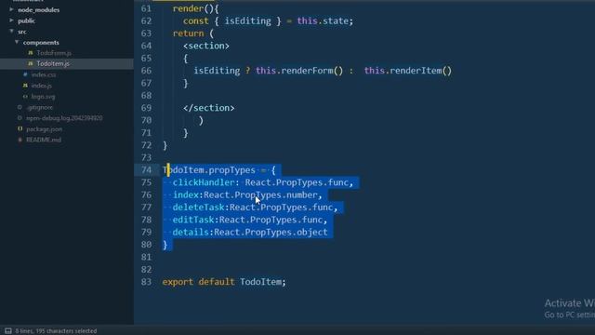
Task: Click the logo.svg file icon
Action: (x=25, y=97)
